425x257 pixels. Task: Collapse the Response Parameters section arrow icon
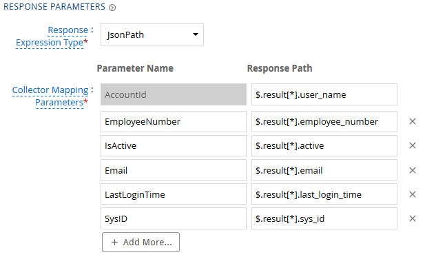click(112, 8)
